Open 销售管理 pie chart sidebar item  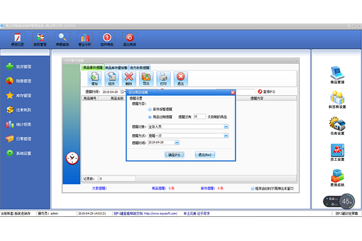(19, 81)
